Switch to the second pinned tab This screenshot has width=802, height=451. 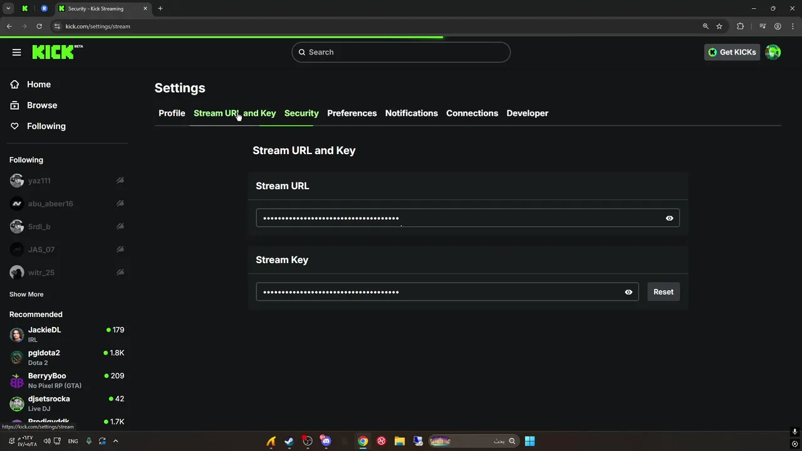point(44,9)
